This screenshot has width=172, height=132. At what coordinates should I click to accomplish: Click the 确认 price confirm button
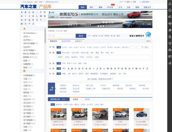click(x=146, y=47)
